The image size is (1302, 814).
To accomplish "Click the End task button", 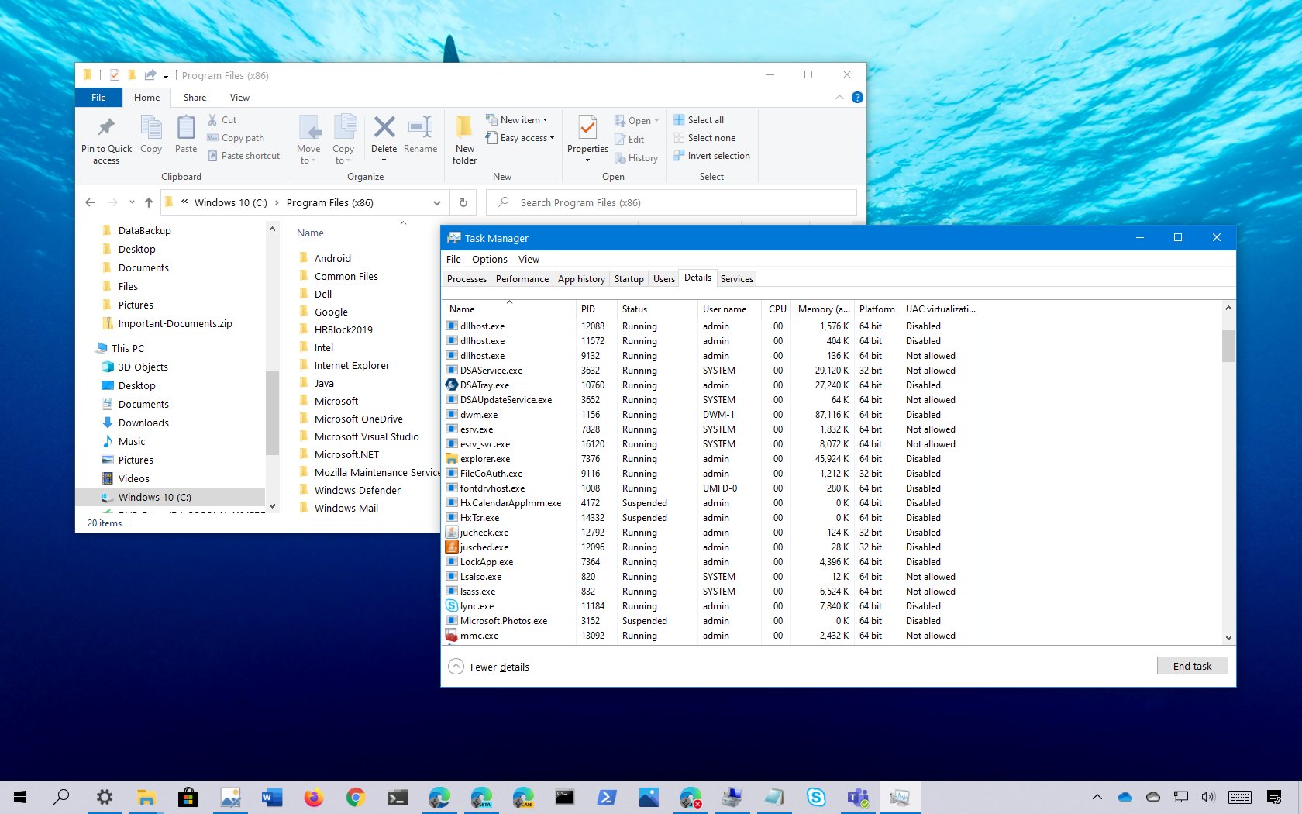I will pos(1191,665).
